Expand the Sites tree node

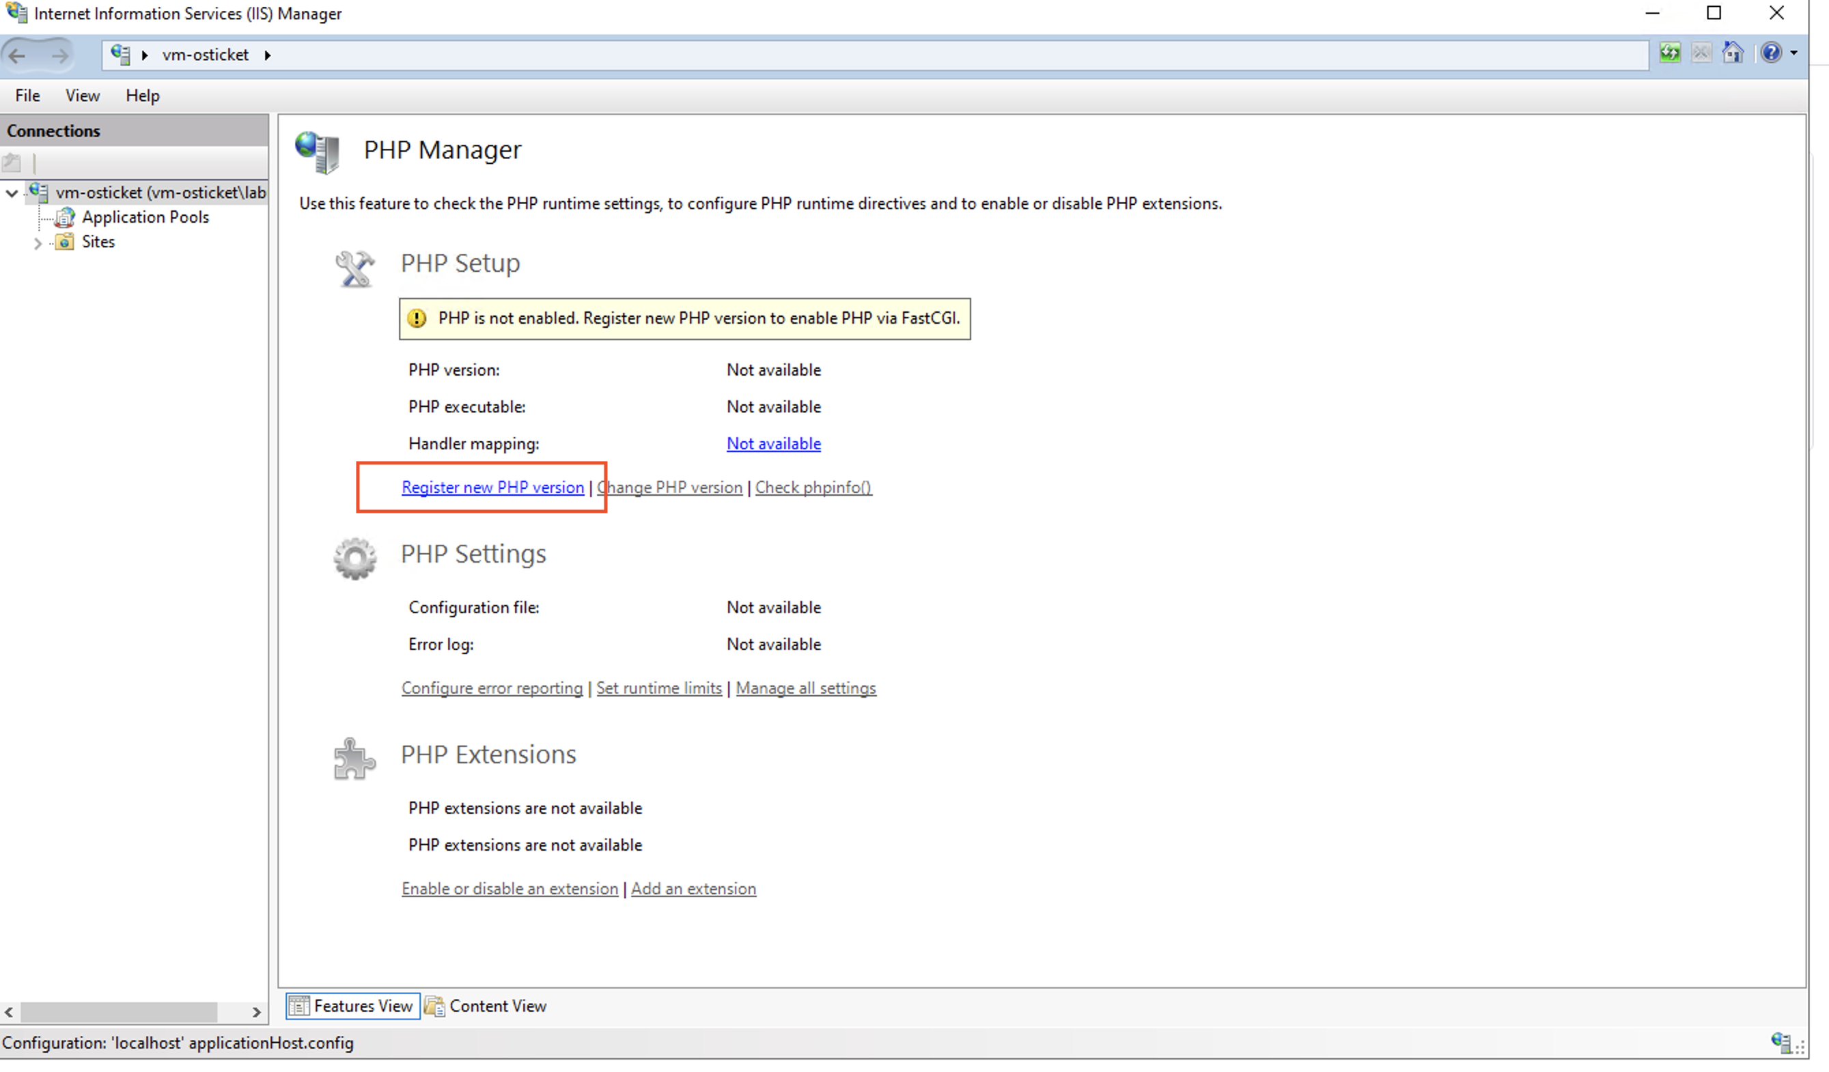[38, 243]
